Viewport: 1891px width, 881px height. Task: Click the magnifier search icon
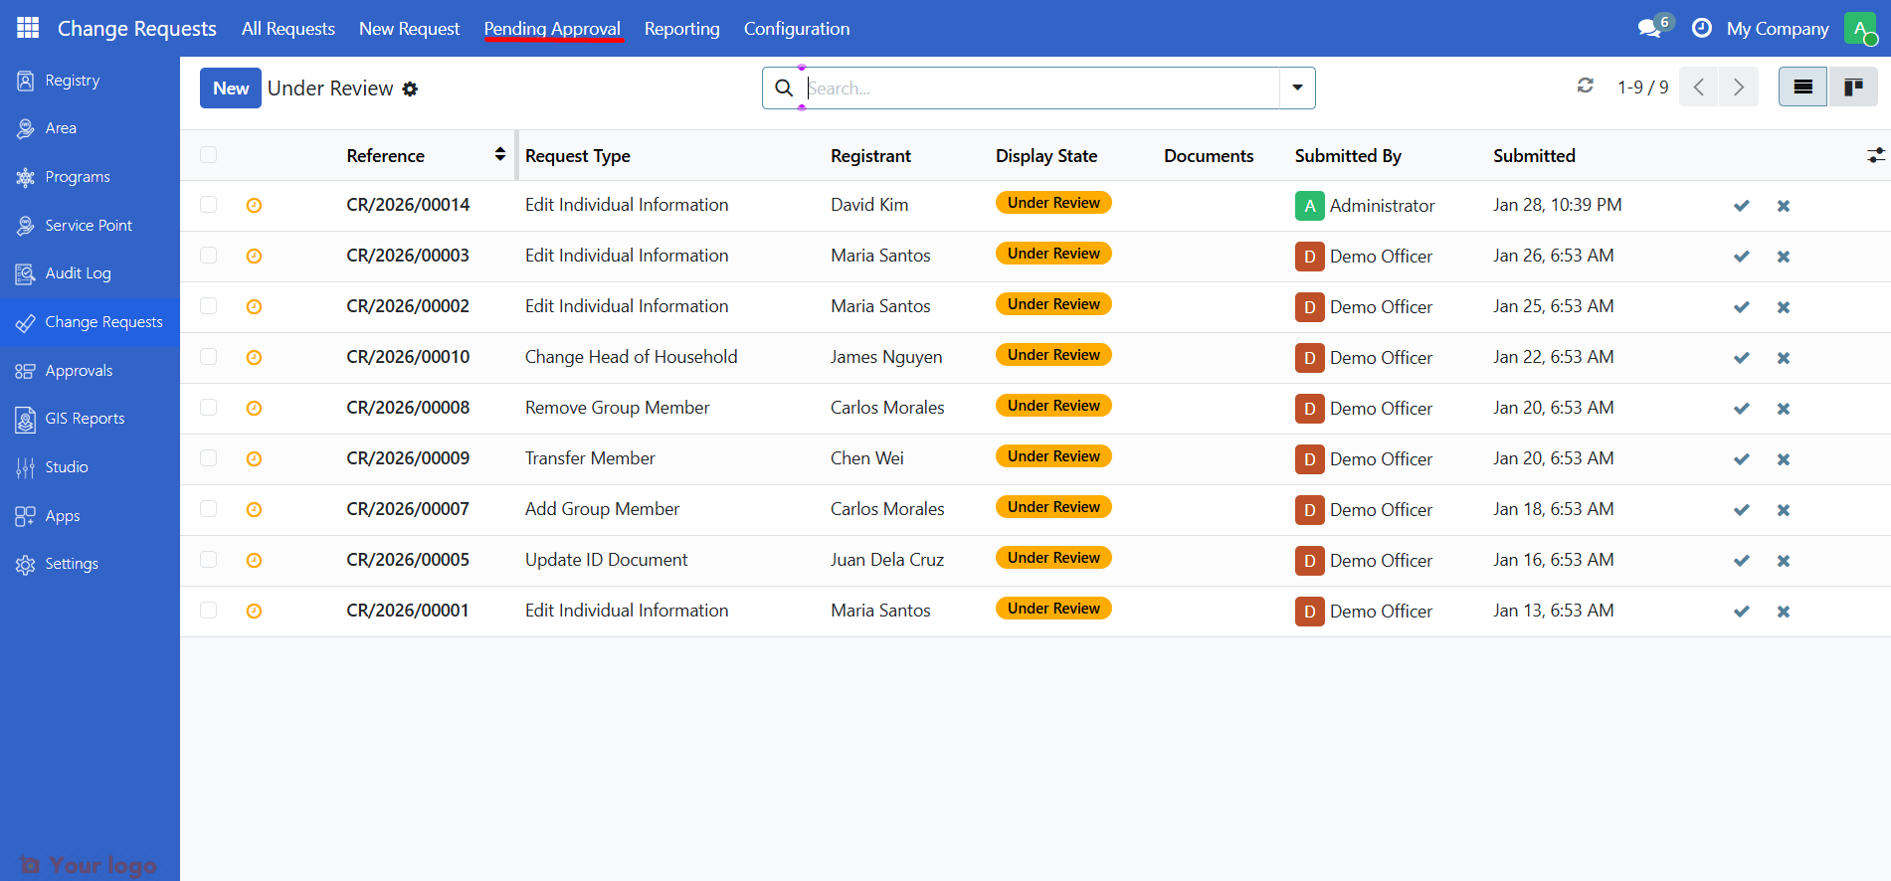click(x=784, y=88)
